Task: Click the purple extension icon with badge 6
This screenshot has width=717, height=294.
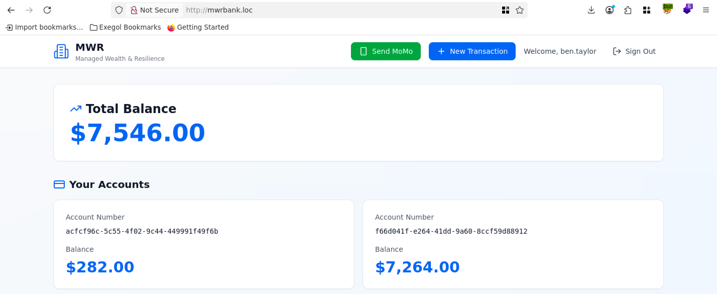Action: (687, 10)
